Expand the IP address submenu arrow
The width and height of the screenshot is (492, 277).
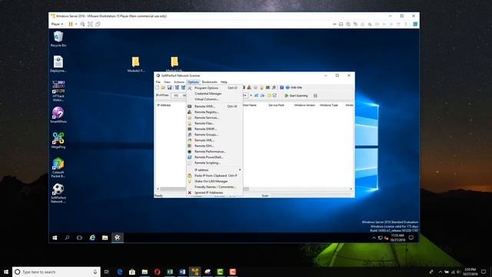tap(240, 170)
